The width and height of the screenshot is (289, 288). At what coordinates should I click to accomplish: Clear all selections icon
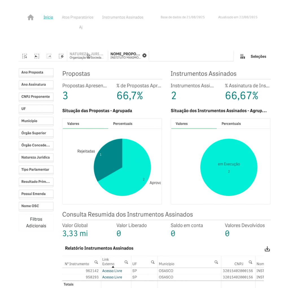[61, 56]
